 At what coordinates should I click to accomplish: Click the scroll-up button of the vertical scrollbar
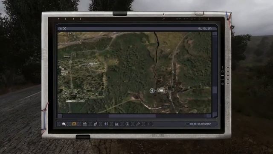click(x=215, y=34)
